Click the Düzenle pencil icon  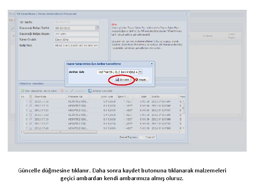pyautogui.click(x=72, y=91)
